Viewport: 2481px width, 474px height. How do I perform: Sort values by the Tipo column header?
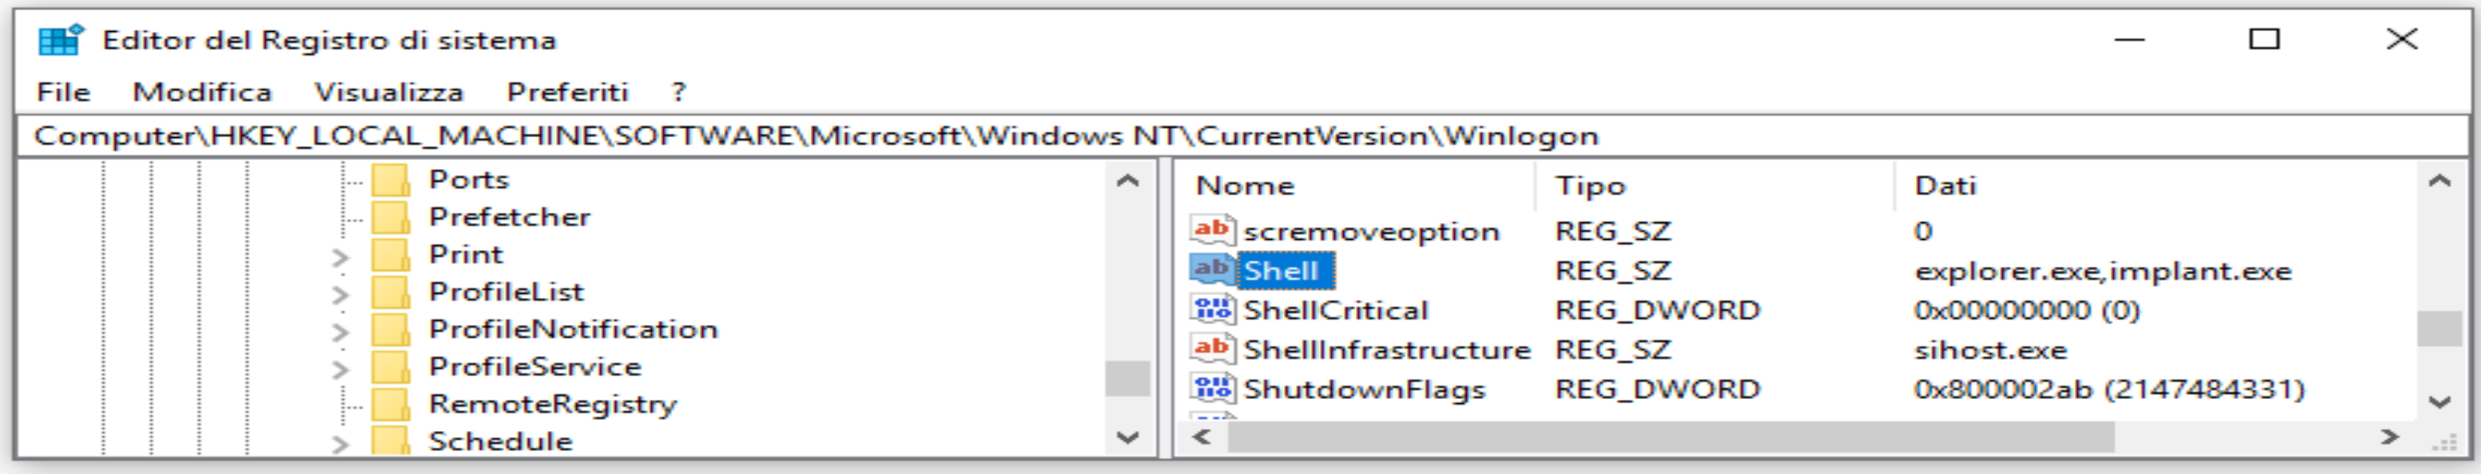(1590, 186)
